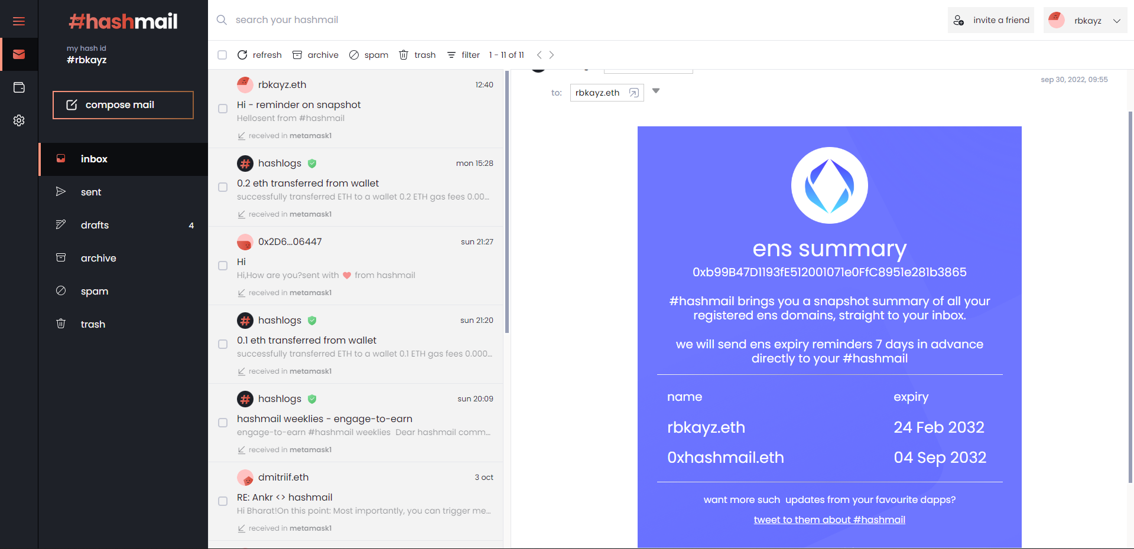This screenshot has height=549, width=1134.
Task: Open the inbox folder
Action: [x=124, y=159]
